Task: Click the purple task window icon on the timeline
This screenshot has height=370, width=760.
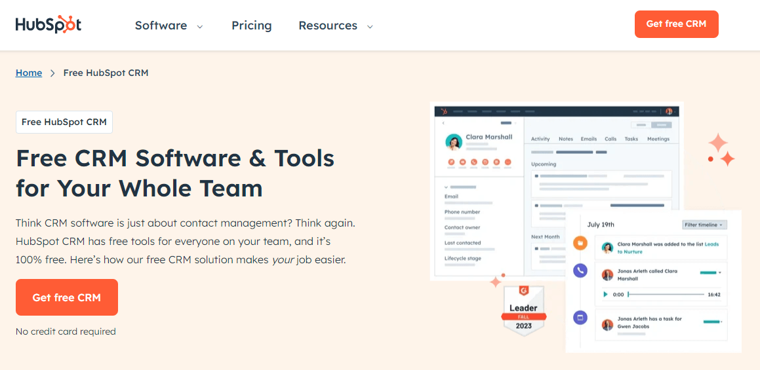Action: (x=580, y=318)
